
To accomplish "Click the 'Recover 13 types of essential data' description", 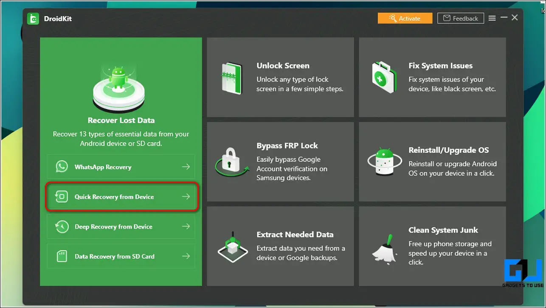I will click(121, 139).
